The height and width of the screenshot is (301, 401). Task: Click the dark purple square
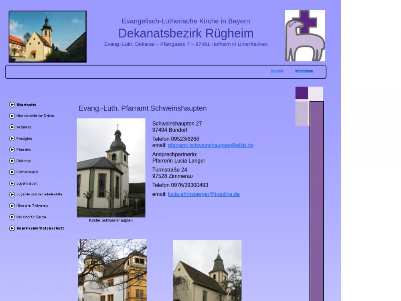pyautogui.click(x=302, y=93)
